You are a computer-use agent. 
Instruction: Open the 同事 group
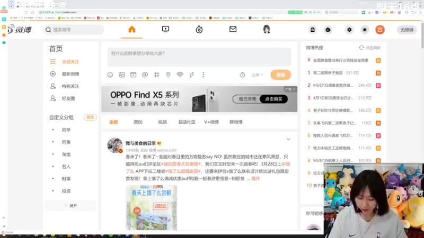(66, 142)
